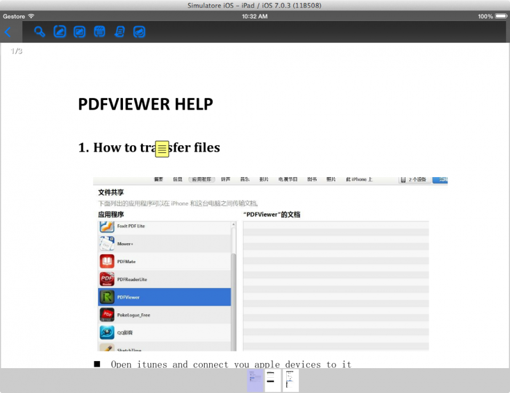Image resolution: width=510 pixels, height=393 pixels.
Task: Click the third toolbar icon with picture
Action: [80, 32]
